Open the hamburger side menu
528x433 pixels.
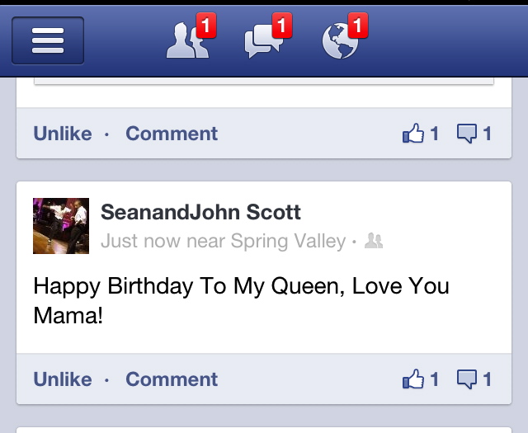tap(48, 40)
